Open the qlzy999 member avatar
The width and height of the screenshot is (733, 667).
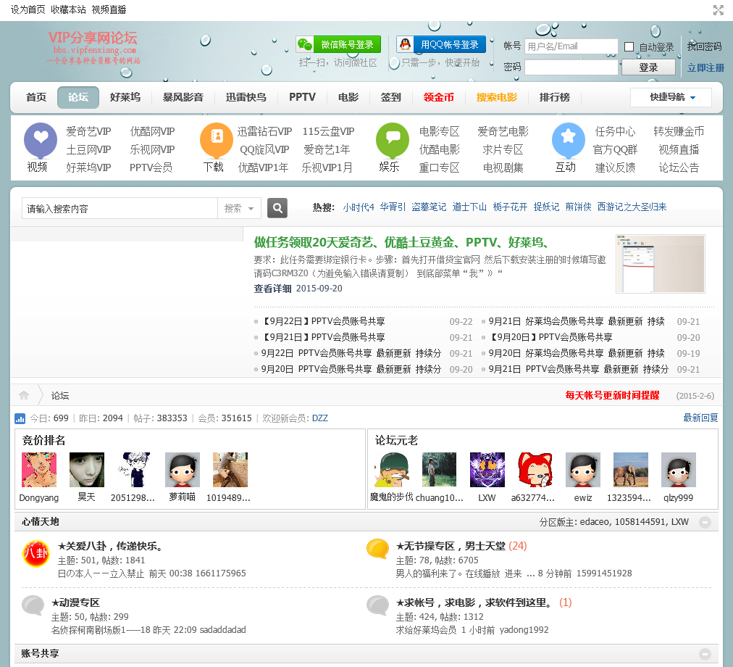(678, 470)
